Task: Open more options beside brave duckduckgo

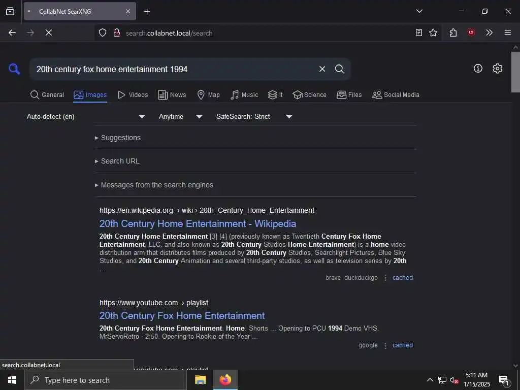Action: [385, 278]
